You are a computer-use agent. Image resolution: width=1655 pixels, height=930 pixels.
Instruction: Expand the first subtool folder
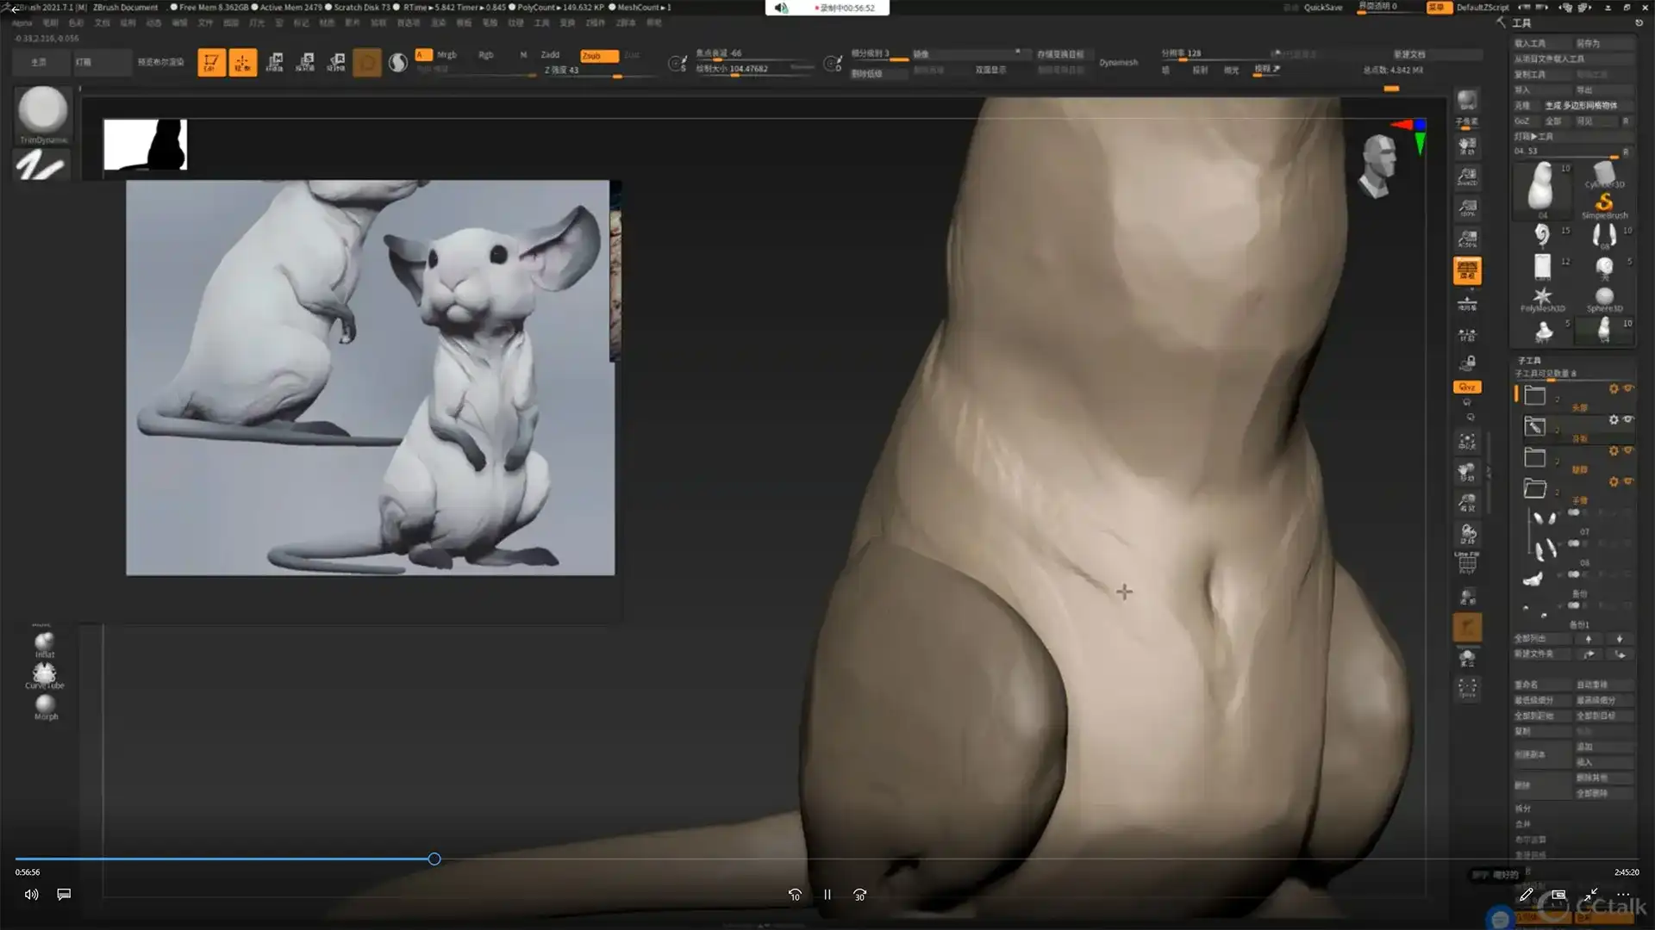[x=1535, y=395]
